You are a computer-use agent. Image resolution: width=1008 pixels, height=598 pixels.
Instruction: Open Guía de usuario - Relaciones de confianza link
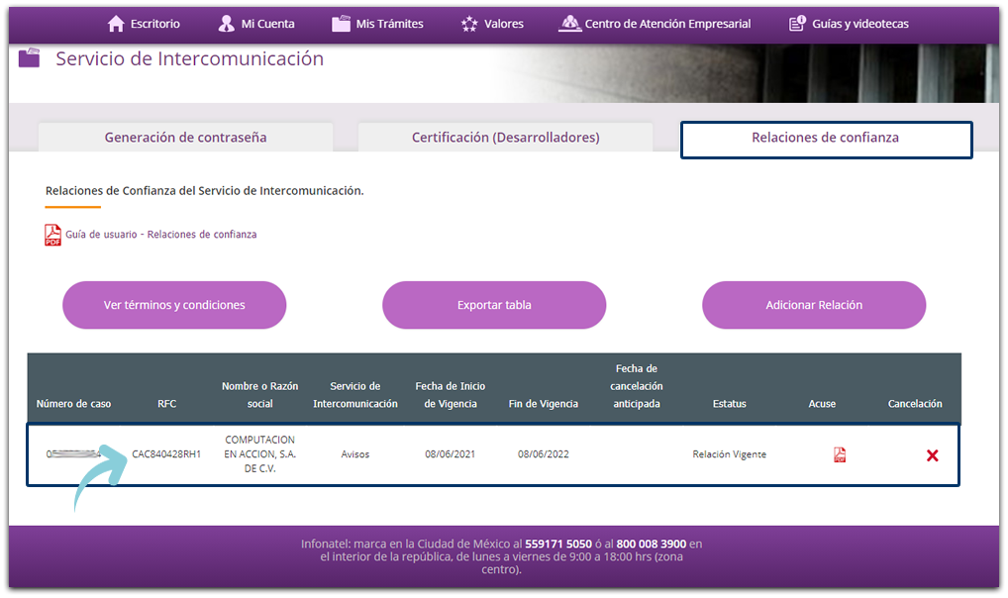tap(160, 235)
